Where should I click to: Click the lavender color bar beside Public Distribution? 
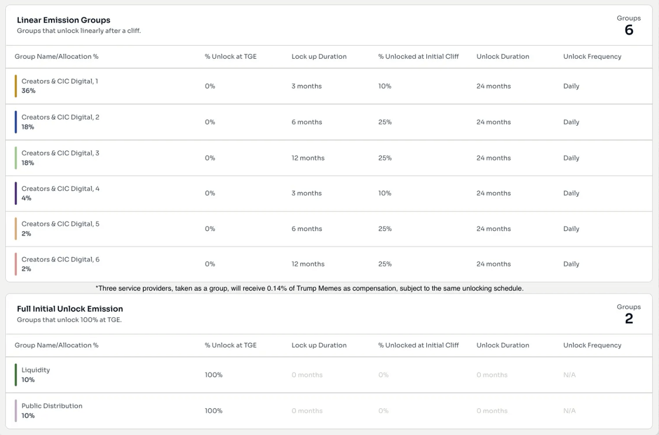tap(16, 411)
